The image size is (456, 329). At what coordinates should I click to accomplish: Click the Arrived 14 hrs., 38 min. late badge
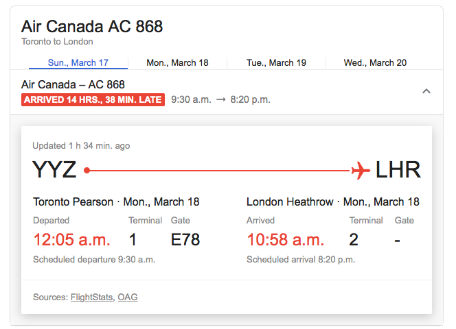(x=93, y=99)
